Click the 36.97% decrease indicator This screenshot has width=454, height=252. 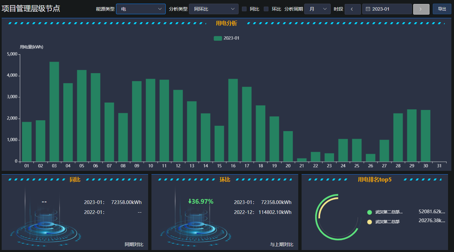[x=200, y=201]
